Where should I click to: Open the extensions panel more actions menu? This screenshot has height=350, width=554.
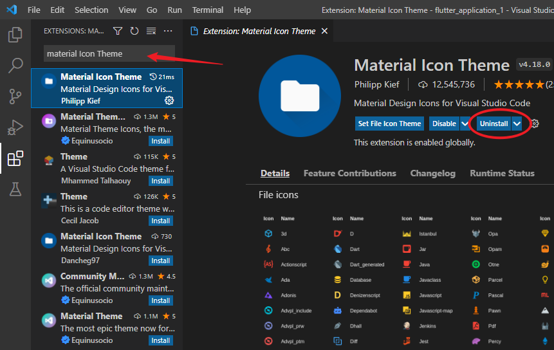click(x=168, y=31)
